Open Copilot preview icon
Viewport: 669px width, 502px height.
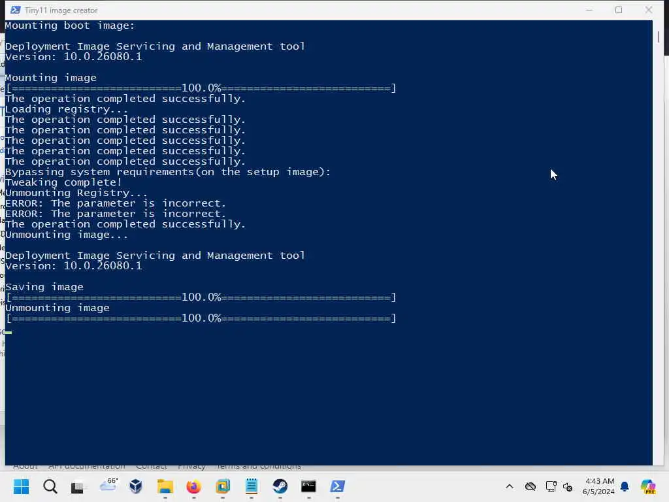(x=648, y=486)
